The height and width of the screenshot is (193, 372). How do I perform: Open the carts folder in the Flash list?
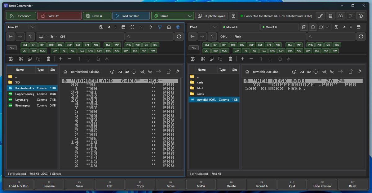214,82
